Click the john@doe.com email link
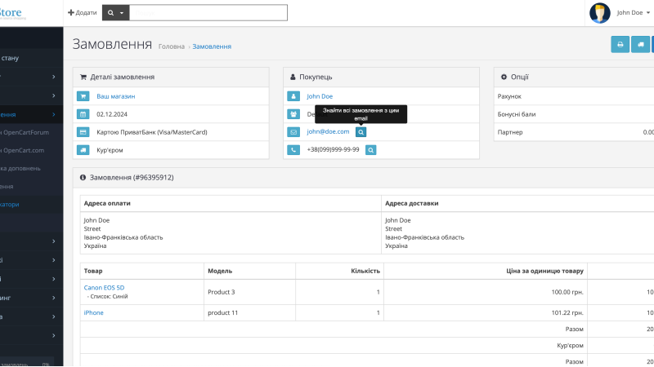 (x=329, y=131)
